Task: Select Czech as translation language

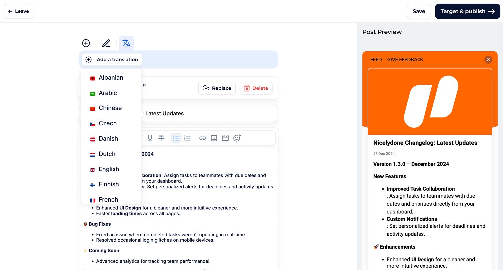Action: 111,123
